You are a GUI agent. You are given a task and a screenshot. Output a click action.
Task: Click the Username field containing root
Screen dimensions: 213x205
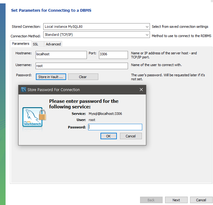coord(82,66)
